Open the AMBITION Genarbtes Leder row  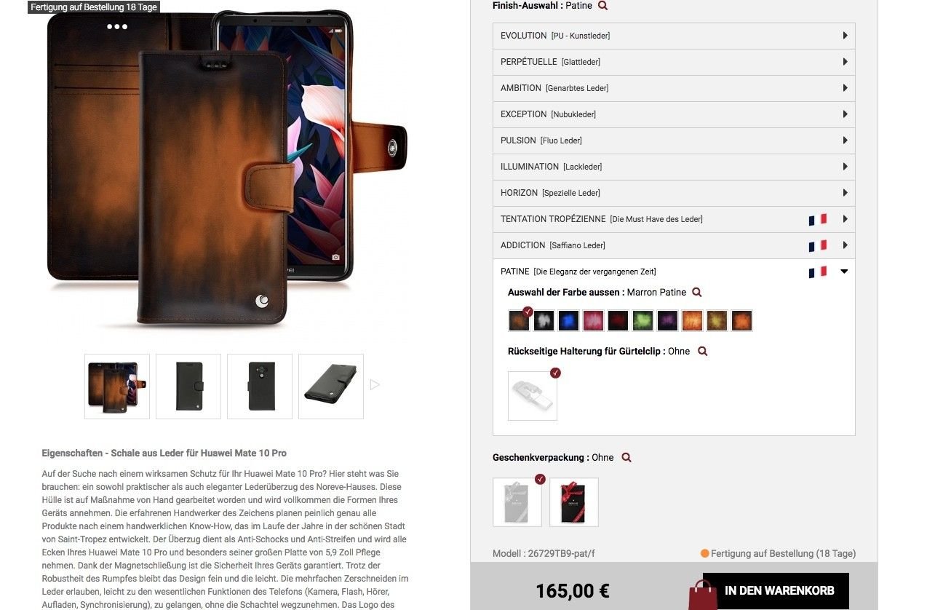coord(674,88)
